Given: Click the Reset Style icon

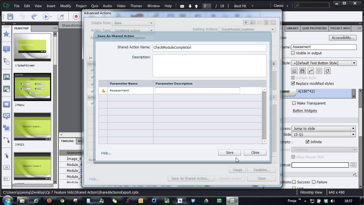Looking at the screenshot, I should click(327, 71).
